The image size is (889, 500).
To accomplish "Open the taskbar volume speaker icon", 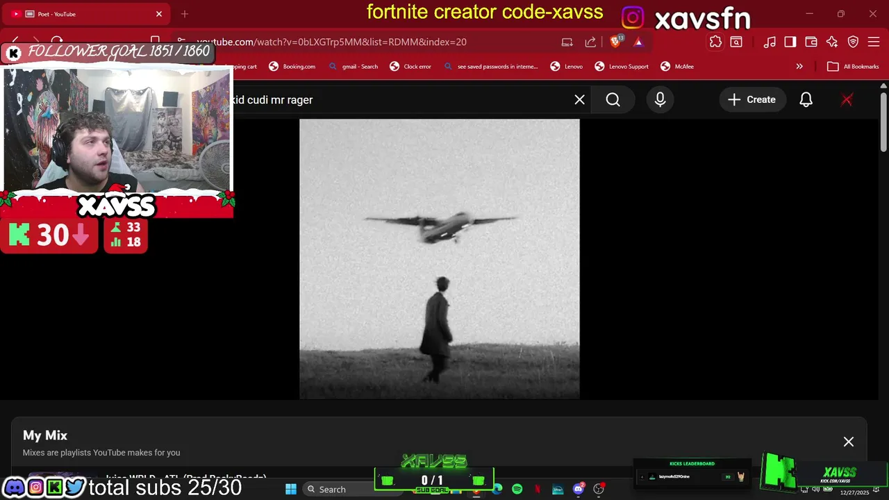I will coord(815,490).
